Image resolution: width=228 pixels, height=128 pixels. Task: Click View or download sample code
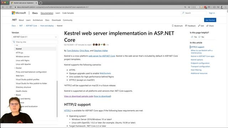78,96
